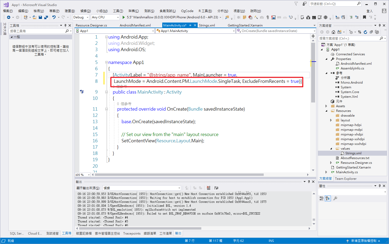Open property pages with the wrench icon
This screenshot has width=389, height=244.
click(335, 198)
